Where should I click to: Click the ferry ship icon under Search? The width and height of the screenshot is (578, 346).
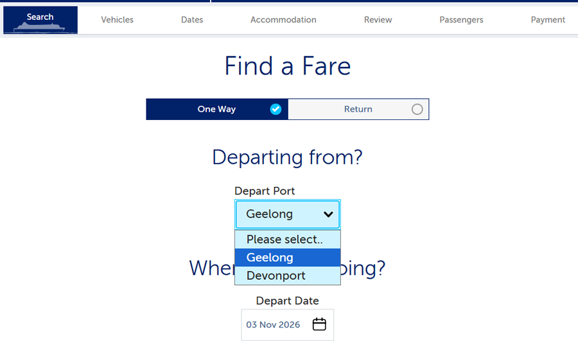[x=39, y=27]
